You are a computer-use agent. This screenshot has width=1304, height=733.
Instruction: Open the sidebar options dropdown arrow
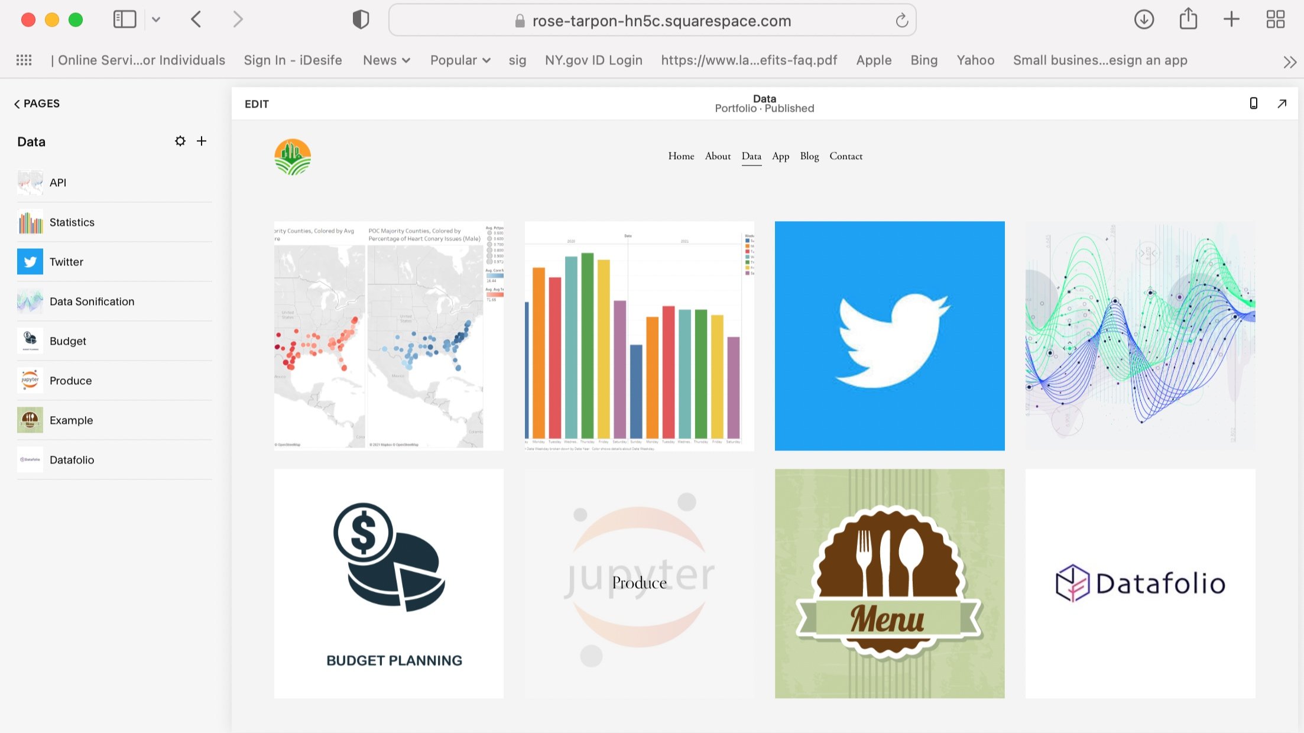(x=155, y=20)
